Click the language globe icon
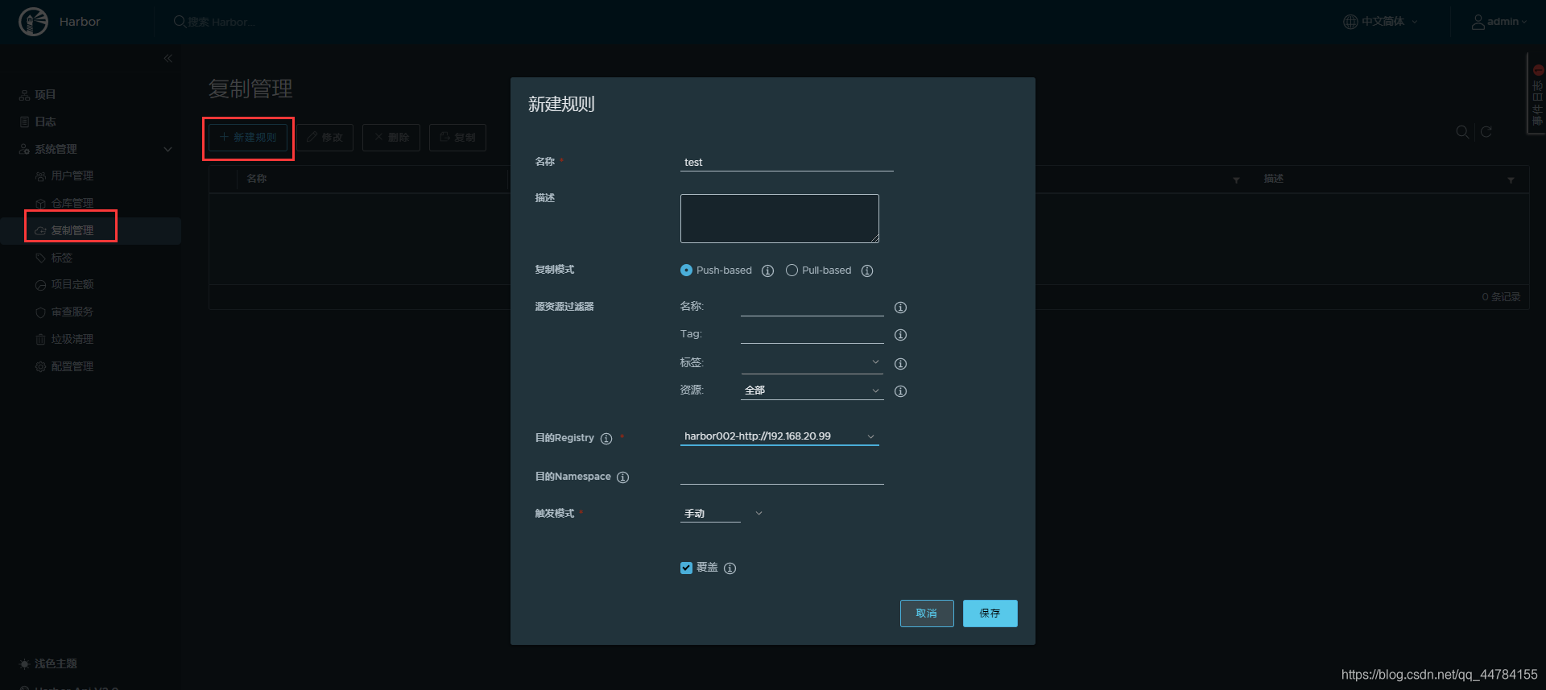The height and width of the screenshot is (690, 1546). pos(1350,22)
